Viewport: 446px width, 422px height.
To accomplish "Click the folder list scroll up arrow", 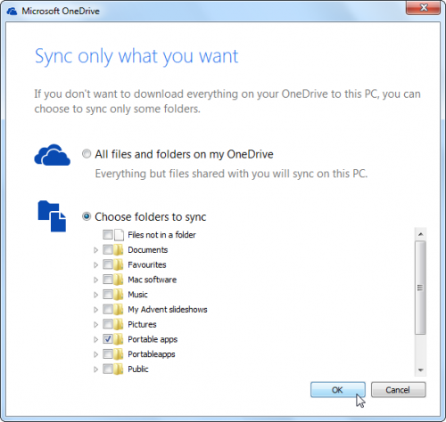I will pos(420,234).
